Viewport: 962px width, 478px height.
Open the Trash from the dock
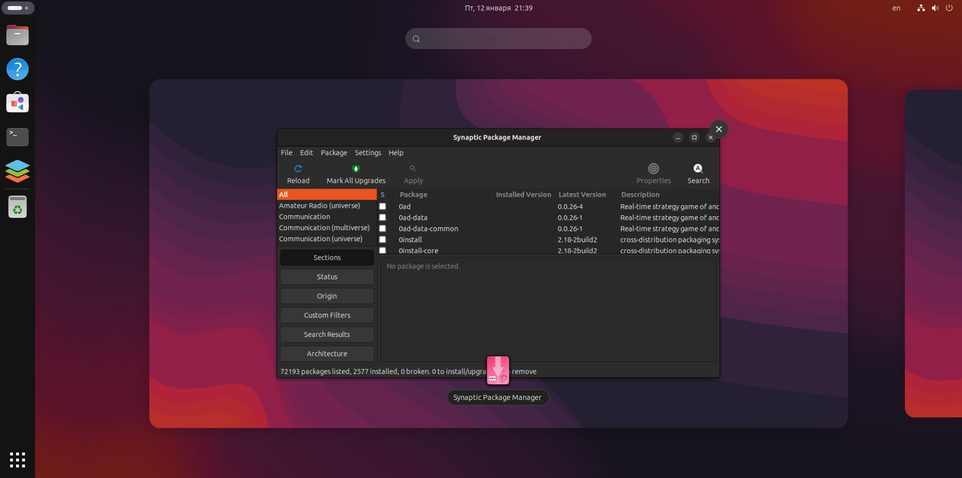click(17, 207)
